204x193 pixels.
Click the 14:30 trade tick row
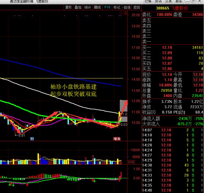(x=172, y=165)
